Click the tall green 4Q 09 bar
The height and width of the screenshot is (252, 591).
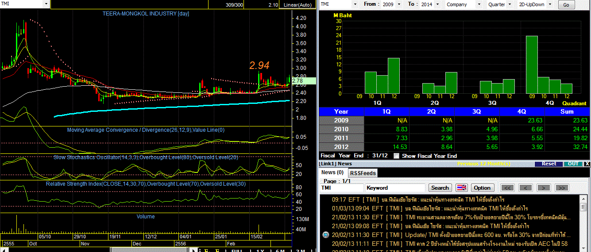tap(532, 65)
